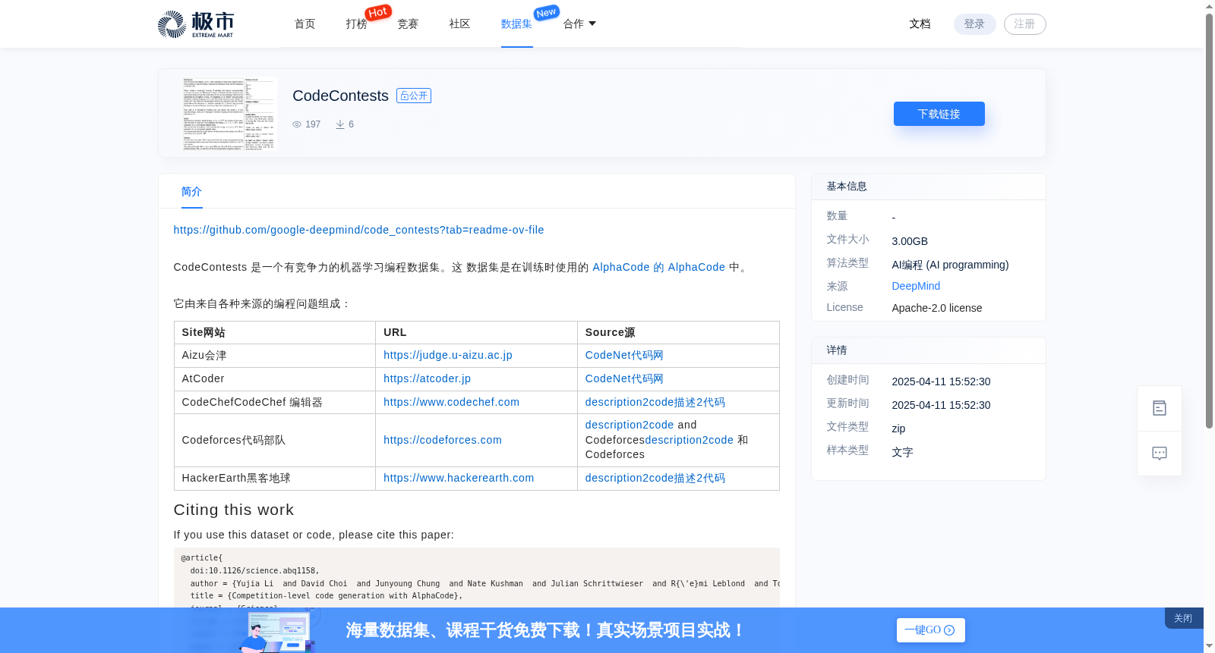The width and height of the screenshot is (1215, 653).
Task: Click the scrollbar down arrow
Action: tap(1209, 646)
